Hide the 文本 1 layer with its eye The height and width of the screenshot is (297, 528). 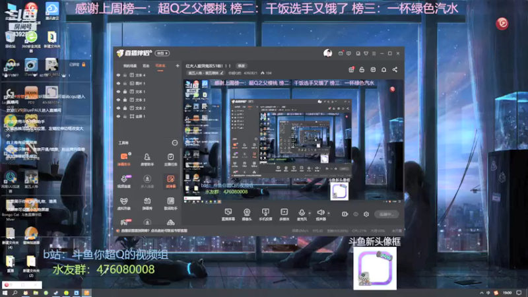click(x=118, y=92)
